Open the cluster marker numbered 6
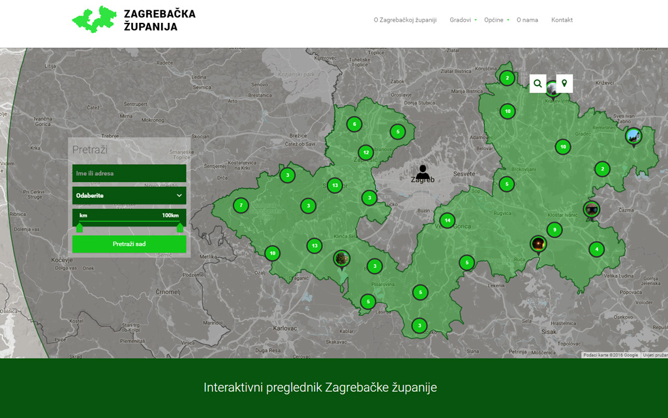668x418 pixels. tap(354, 125)
